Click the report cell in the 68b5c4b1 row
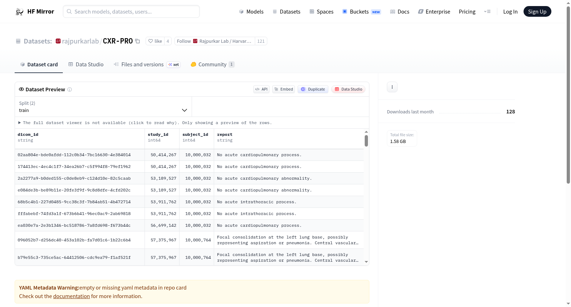571x307 pixels. click(x=289, y=202)
